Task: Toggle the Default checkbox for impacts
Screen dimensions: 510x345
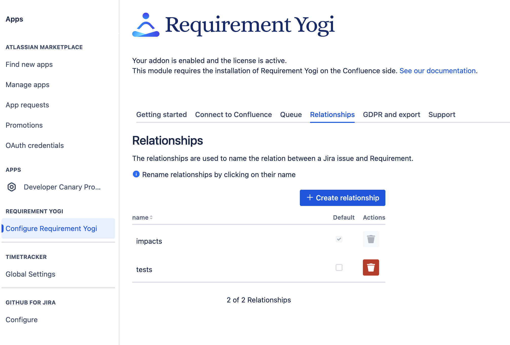Action: point(339,239)
